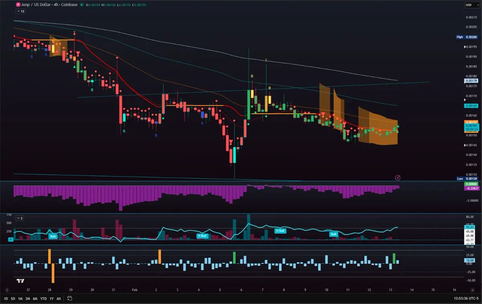This screenshot has width=482, height=304.
Task: Click the 0.00140 price scale label
Action: pos(472,155)
